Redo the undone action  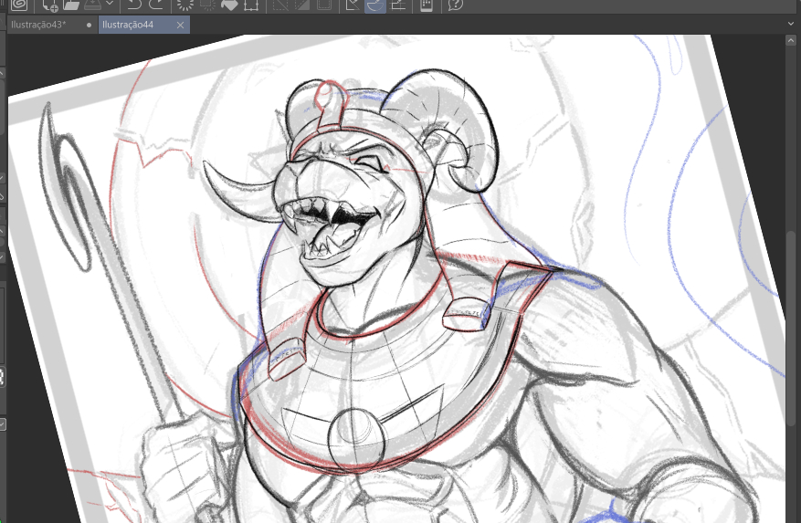156,5
